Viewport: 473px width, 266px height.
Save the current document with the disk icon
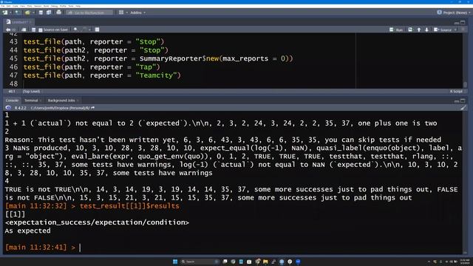(x=41, y=13)
